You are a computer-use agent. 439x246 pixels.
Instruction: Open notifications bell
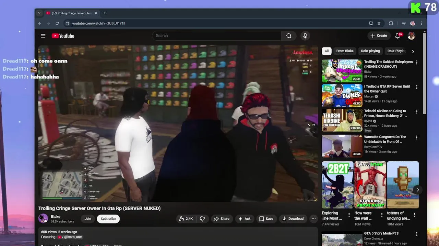(x=398, y=36)
